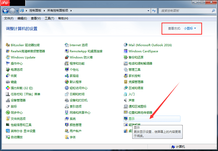Viewport: 218px width, 151px height.
Task: Open the 网络和共享中心 icon
Action: (x=67, y=112)
